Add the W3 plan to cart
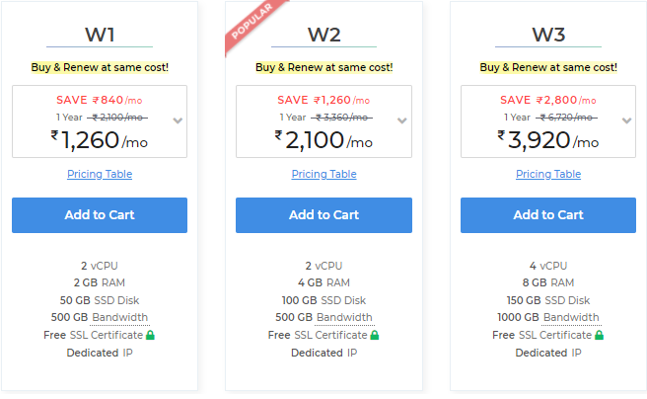Image resolution: width=647 pixels, height=399 pixels. coord(548,215)
